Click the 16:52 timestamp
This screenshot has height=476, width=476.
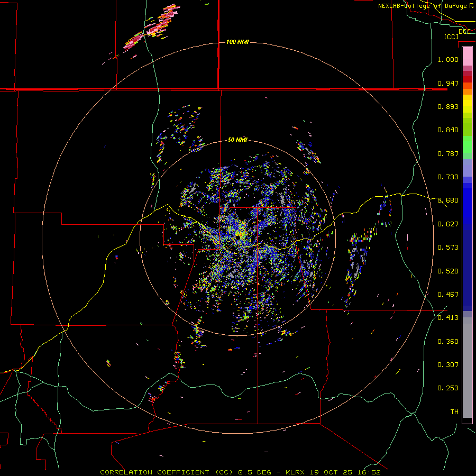368,472
